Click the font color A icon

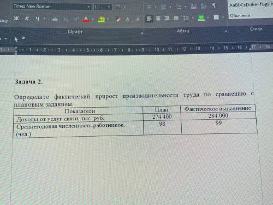(86, 19)
